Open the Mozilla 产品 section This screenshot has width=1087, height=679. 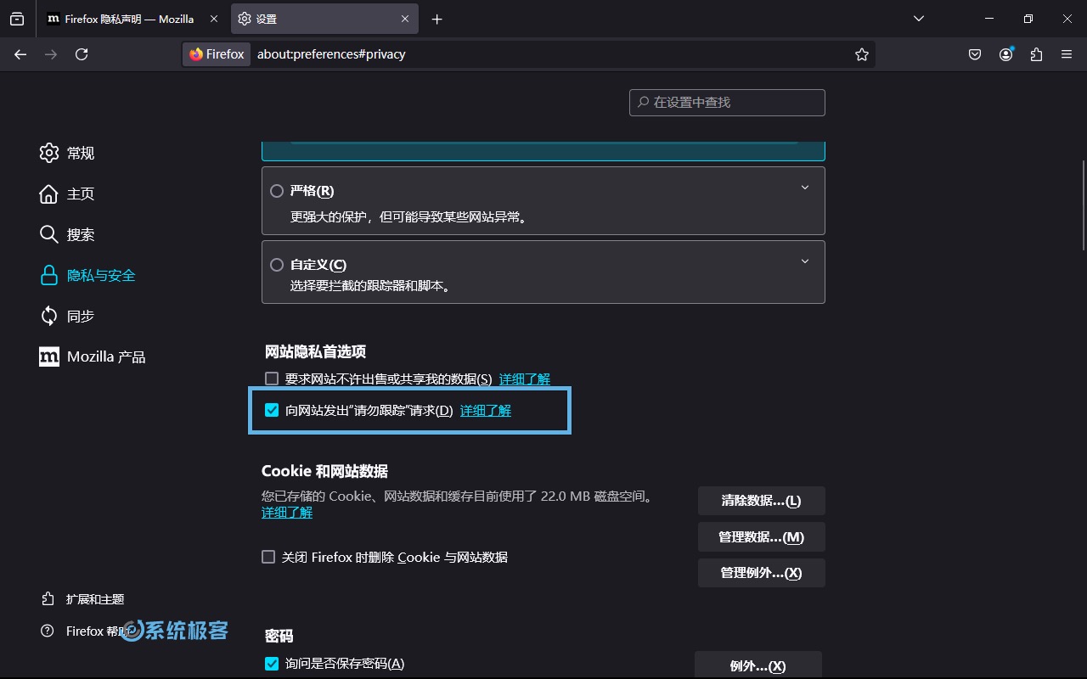click(92, 356)
